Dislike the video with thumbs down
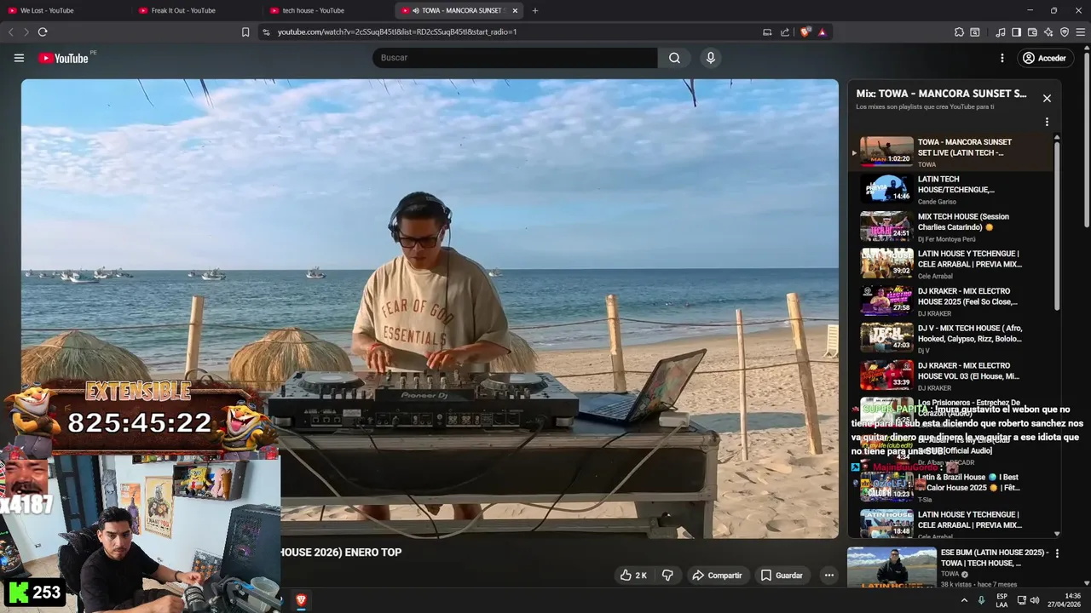This screenshot has height=613, width=1091. 667,576
